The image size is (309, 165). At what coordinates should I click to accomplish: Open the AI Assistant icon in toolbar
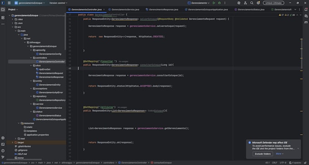[239, 3]
